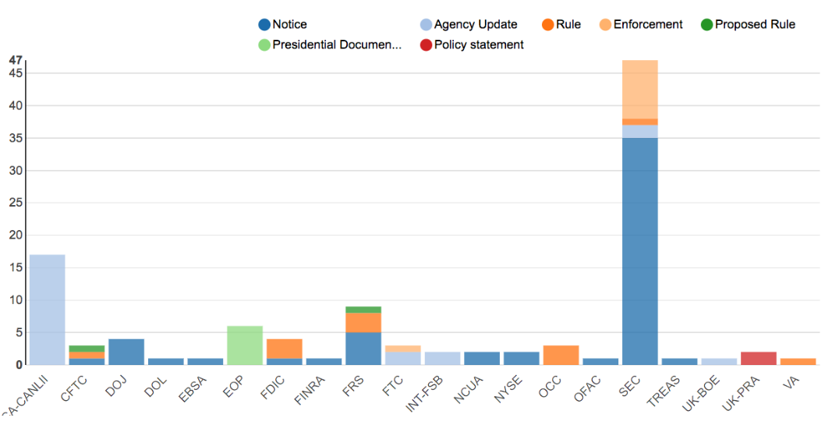Click the 47 maximum value on y-axis

(16, 61)
